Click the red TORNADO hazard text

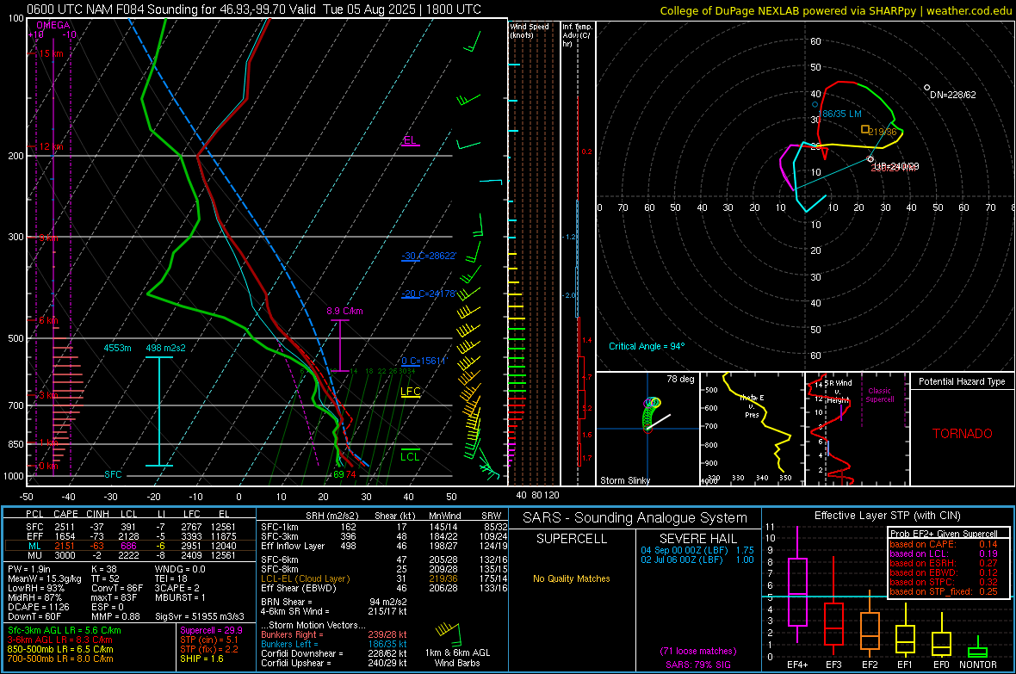(963, 434)
